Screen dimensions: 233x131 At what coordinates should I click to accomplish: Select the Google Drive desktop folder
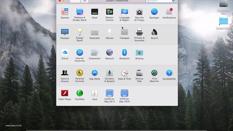pyautogui.click(x=223, y=23)
